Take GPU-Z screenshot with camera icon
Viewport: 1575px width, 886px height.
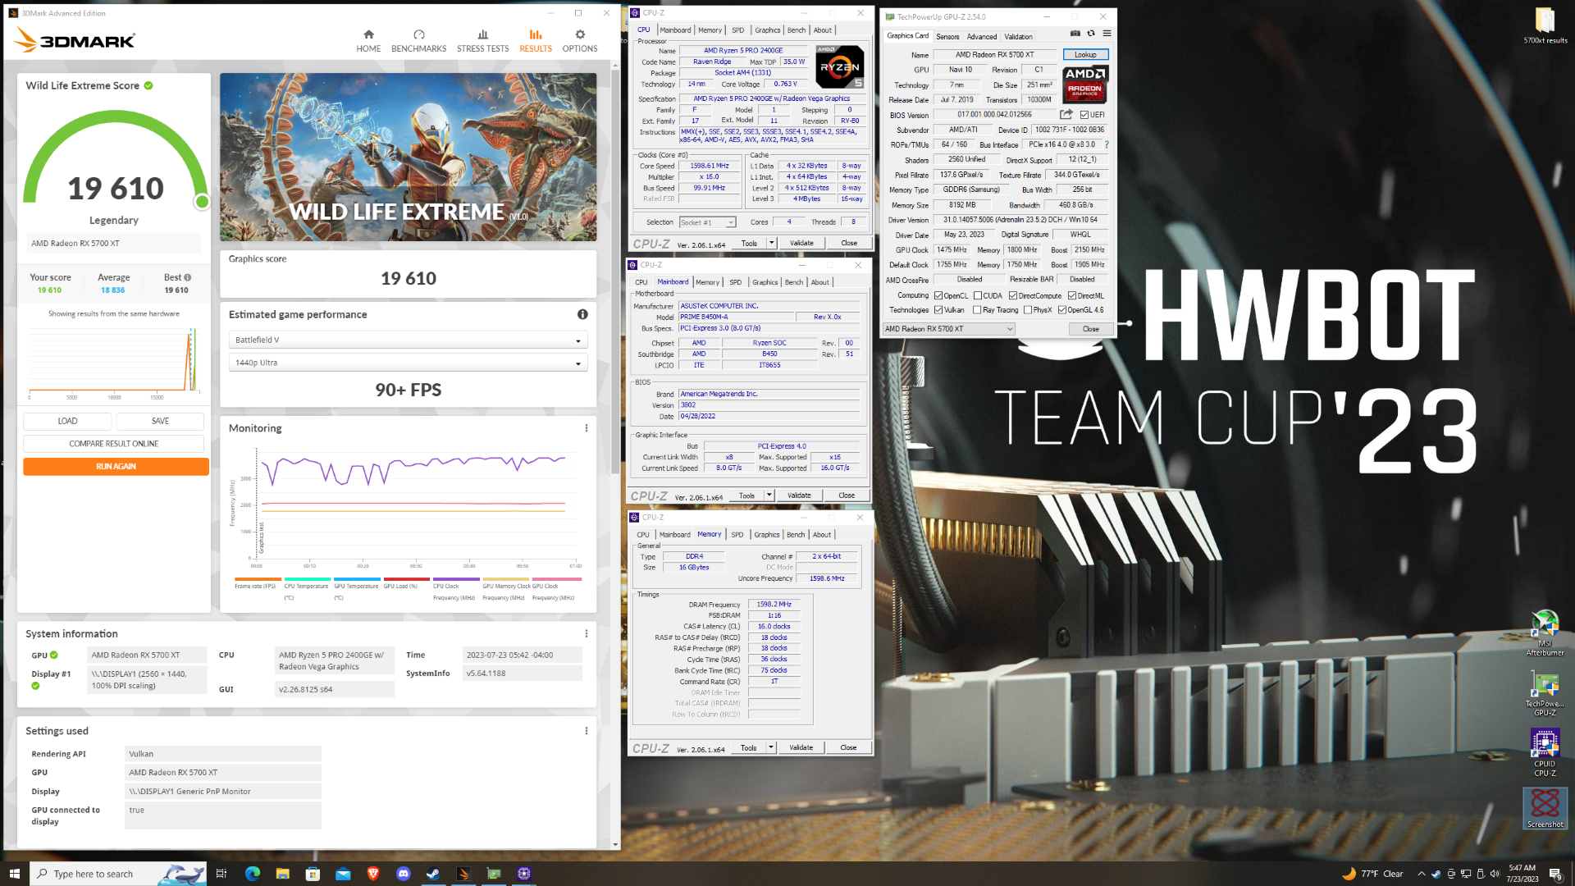pyautogui.click(x=1075, y=34)
